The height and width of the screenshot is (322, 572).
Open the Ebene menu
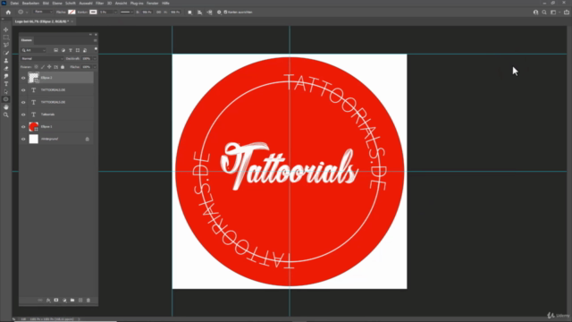tap(57, 4)
